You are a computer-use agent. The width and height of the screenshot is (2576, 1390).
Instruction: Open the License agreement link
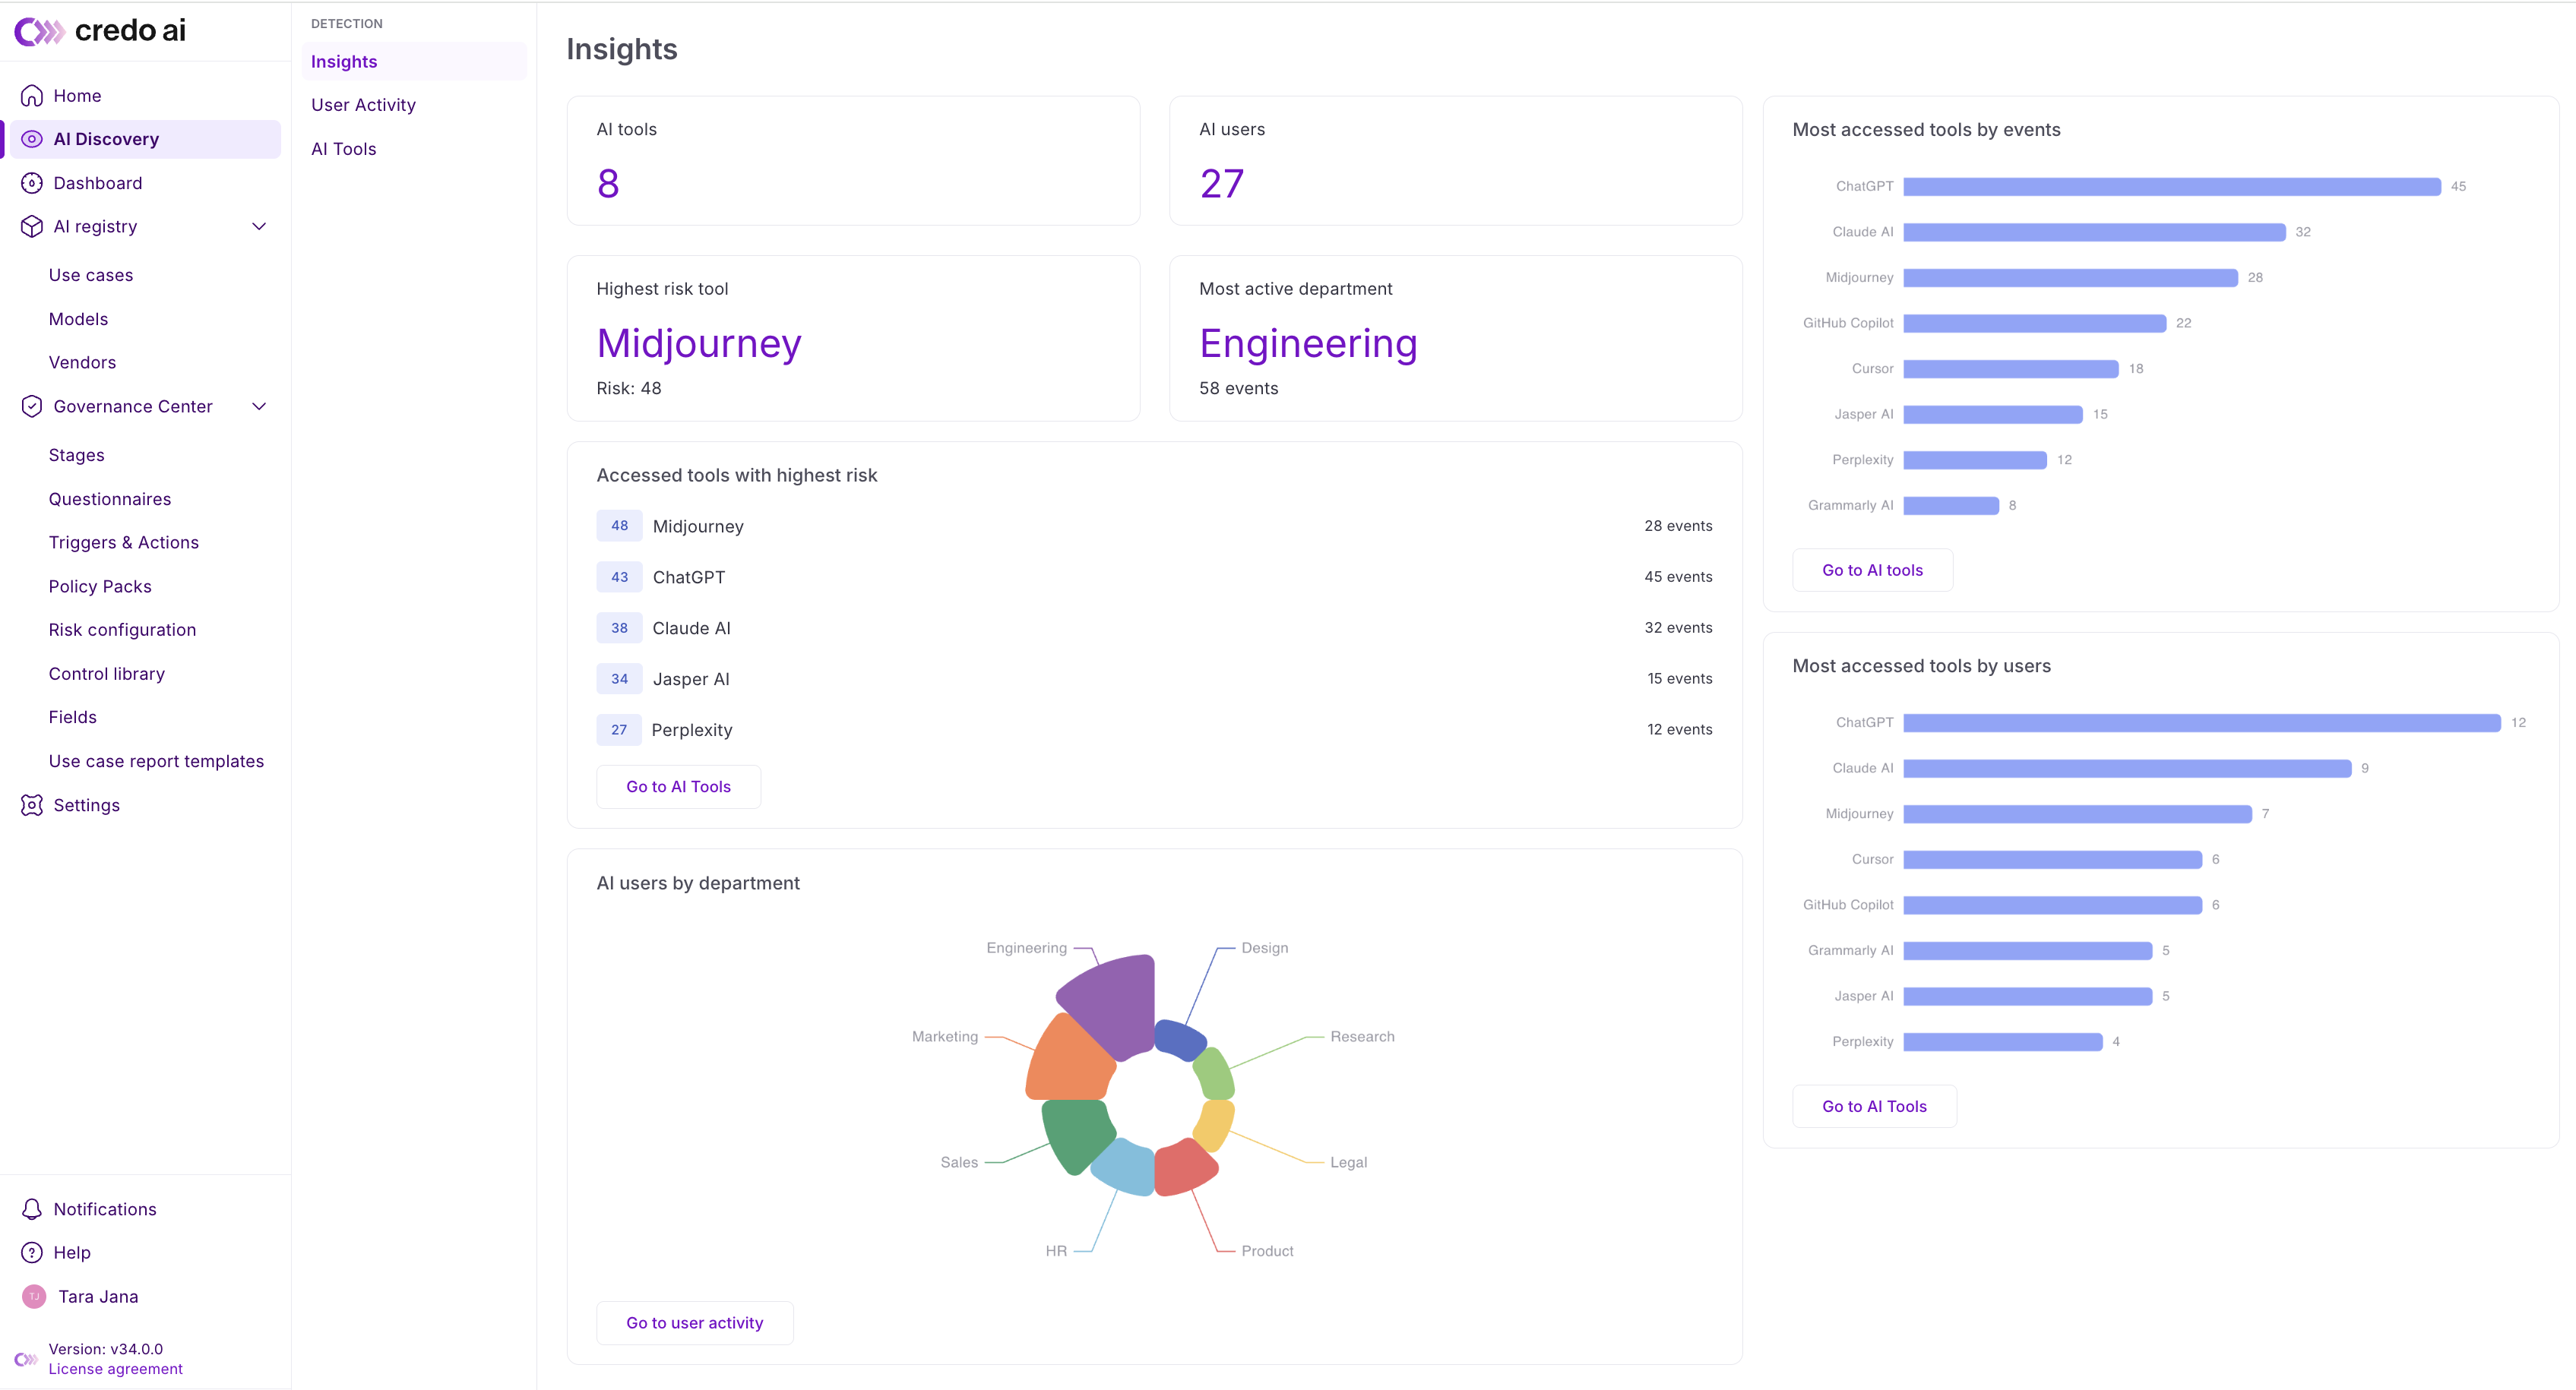(x=116, y=1369)
